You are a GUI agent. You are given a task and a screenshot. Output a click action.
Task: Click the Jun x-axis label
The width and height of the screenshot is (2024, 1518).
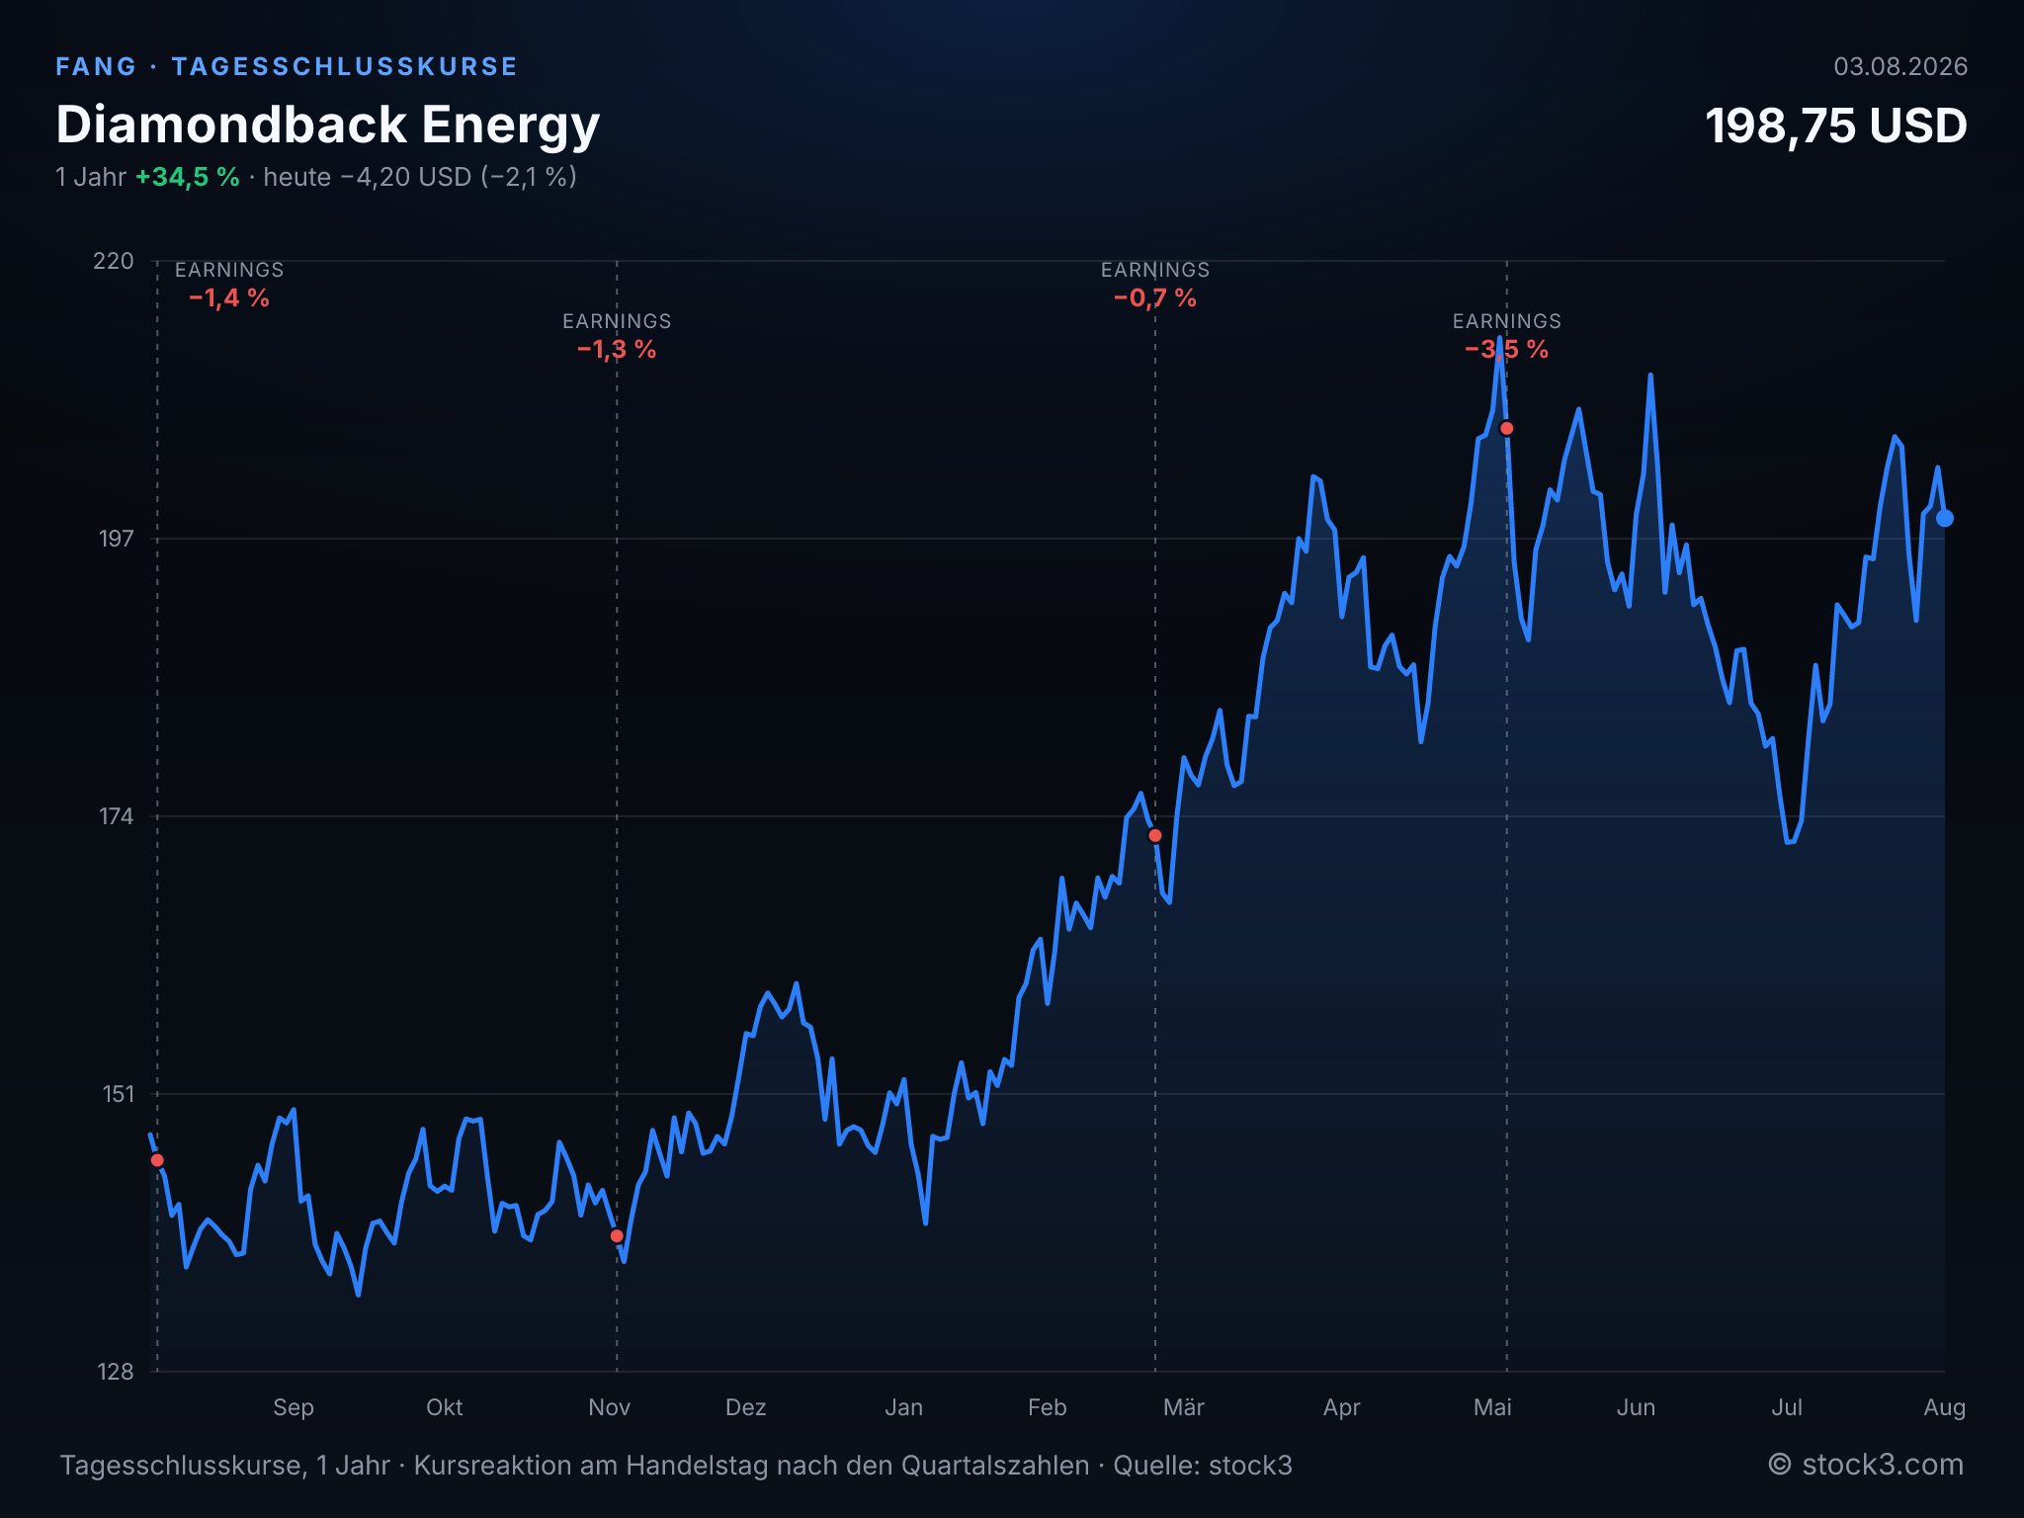(1637, 1407)
